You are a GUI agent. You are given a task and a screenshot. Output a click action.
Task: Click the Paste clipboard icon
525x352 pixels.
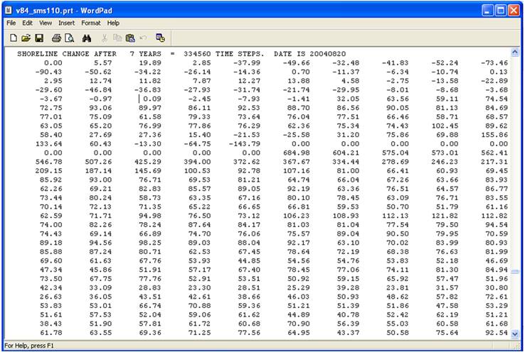pyautogui.click(x=130, y=38)
